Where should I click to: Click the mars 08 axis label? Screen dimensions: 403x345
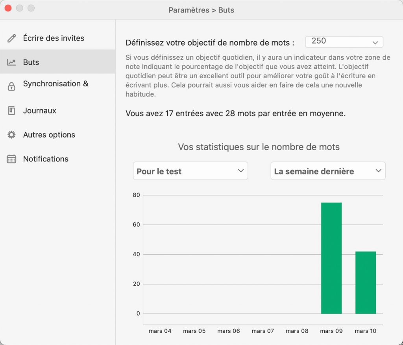(x=297, y=331)
